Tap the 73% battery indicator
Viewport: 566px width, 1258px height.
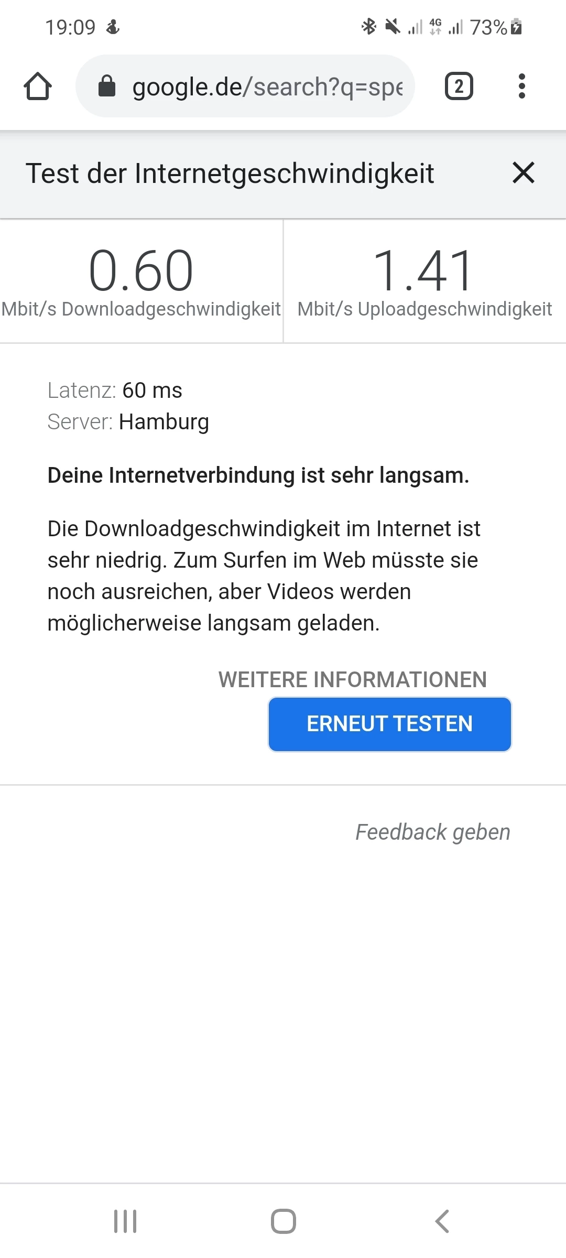pos(496,27)
